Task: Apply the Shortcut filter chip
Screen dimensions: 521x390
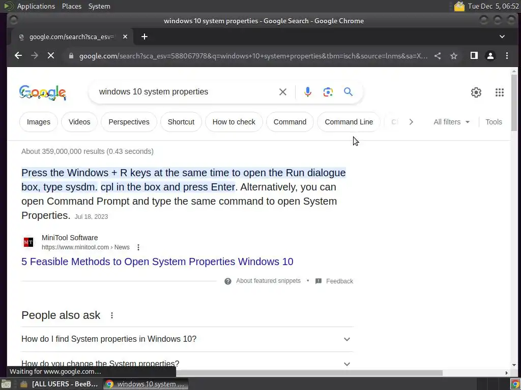Action: (181, 122)
